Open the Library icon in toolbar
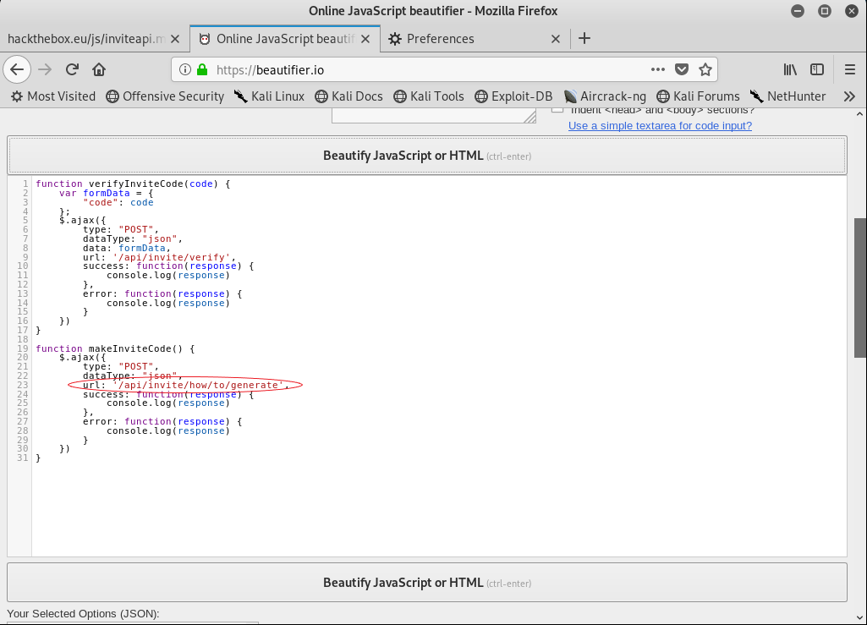 coord(790,69)
